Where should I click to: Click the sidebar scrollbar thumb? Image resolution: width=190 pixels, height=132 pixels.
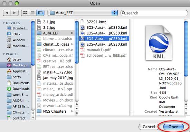(33, 43)
